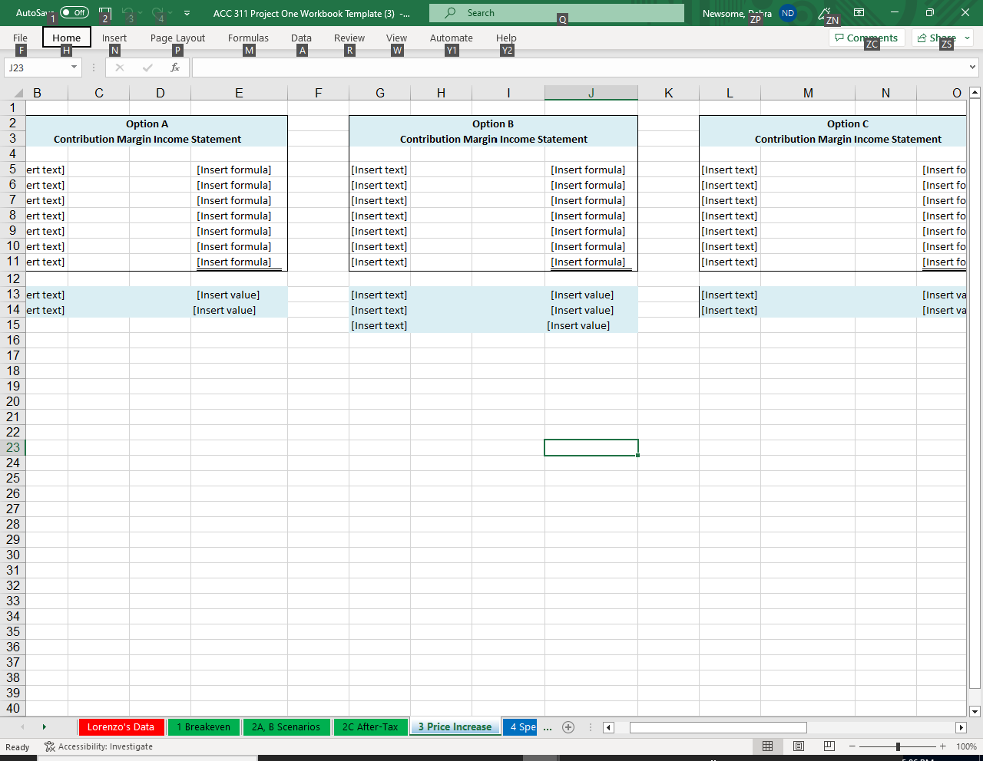This screenshot has height=761, width=983.
Task: Open the Review tab
Action: point(349,38)
